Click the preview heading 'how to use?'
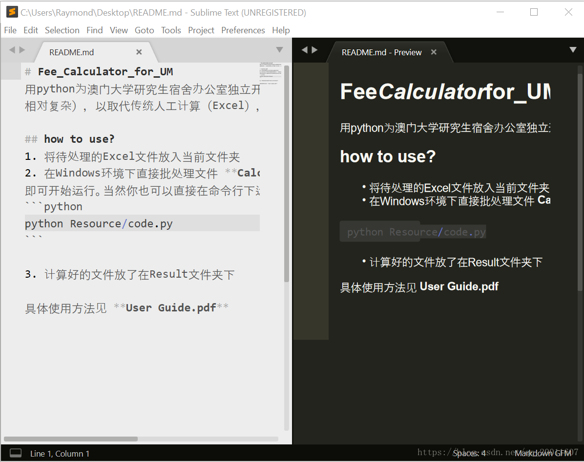The width and height of the screenshot is (584, 462). (388, 156)
